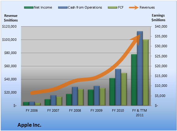This screenshot has height=131, width=177.
Task: Click the "FY & TTM 2011" category label
Action: click(140, 113)
